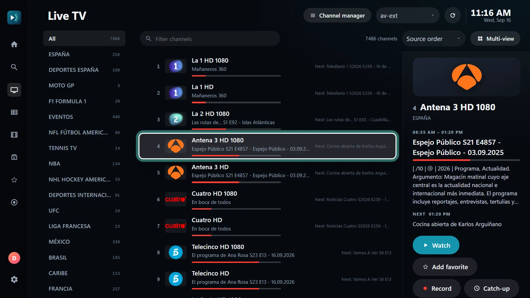Open the TV guide grid icon
The width and height of the screenshot is (530, 298).
click(14, 112)
